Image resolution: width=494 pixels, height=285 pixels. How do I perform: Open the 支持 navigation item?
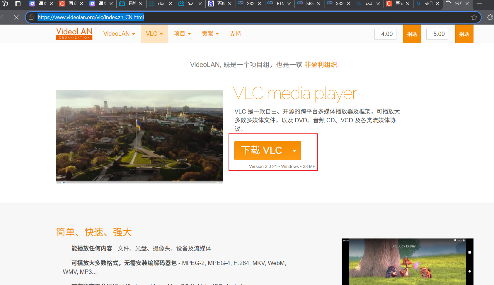coord(235,34)
